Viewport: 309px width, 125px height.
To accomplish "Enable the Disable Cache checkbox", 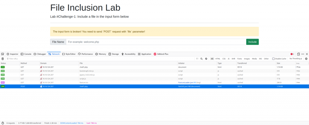I will [x=273, y=59].
